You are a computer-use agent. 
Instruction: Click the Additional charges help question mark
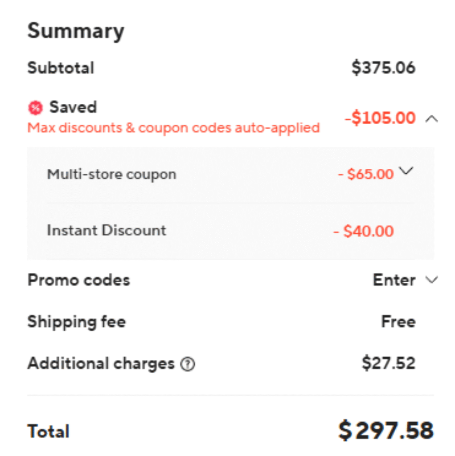coord(187,364)
